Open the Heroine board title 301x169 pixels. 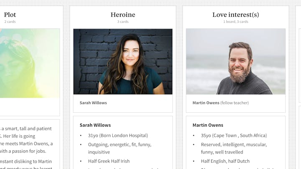pyautogui.click(x=123, y=15)
